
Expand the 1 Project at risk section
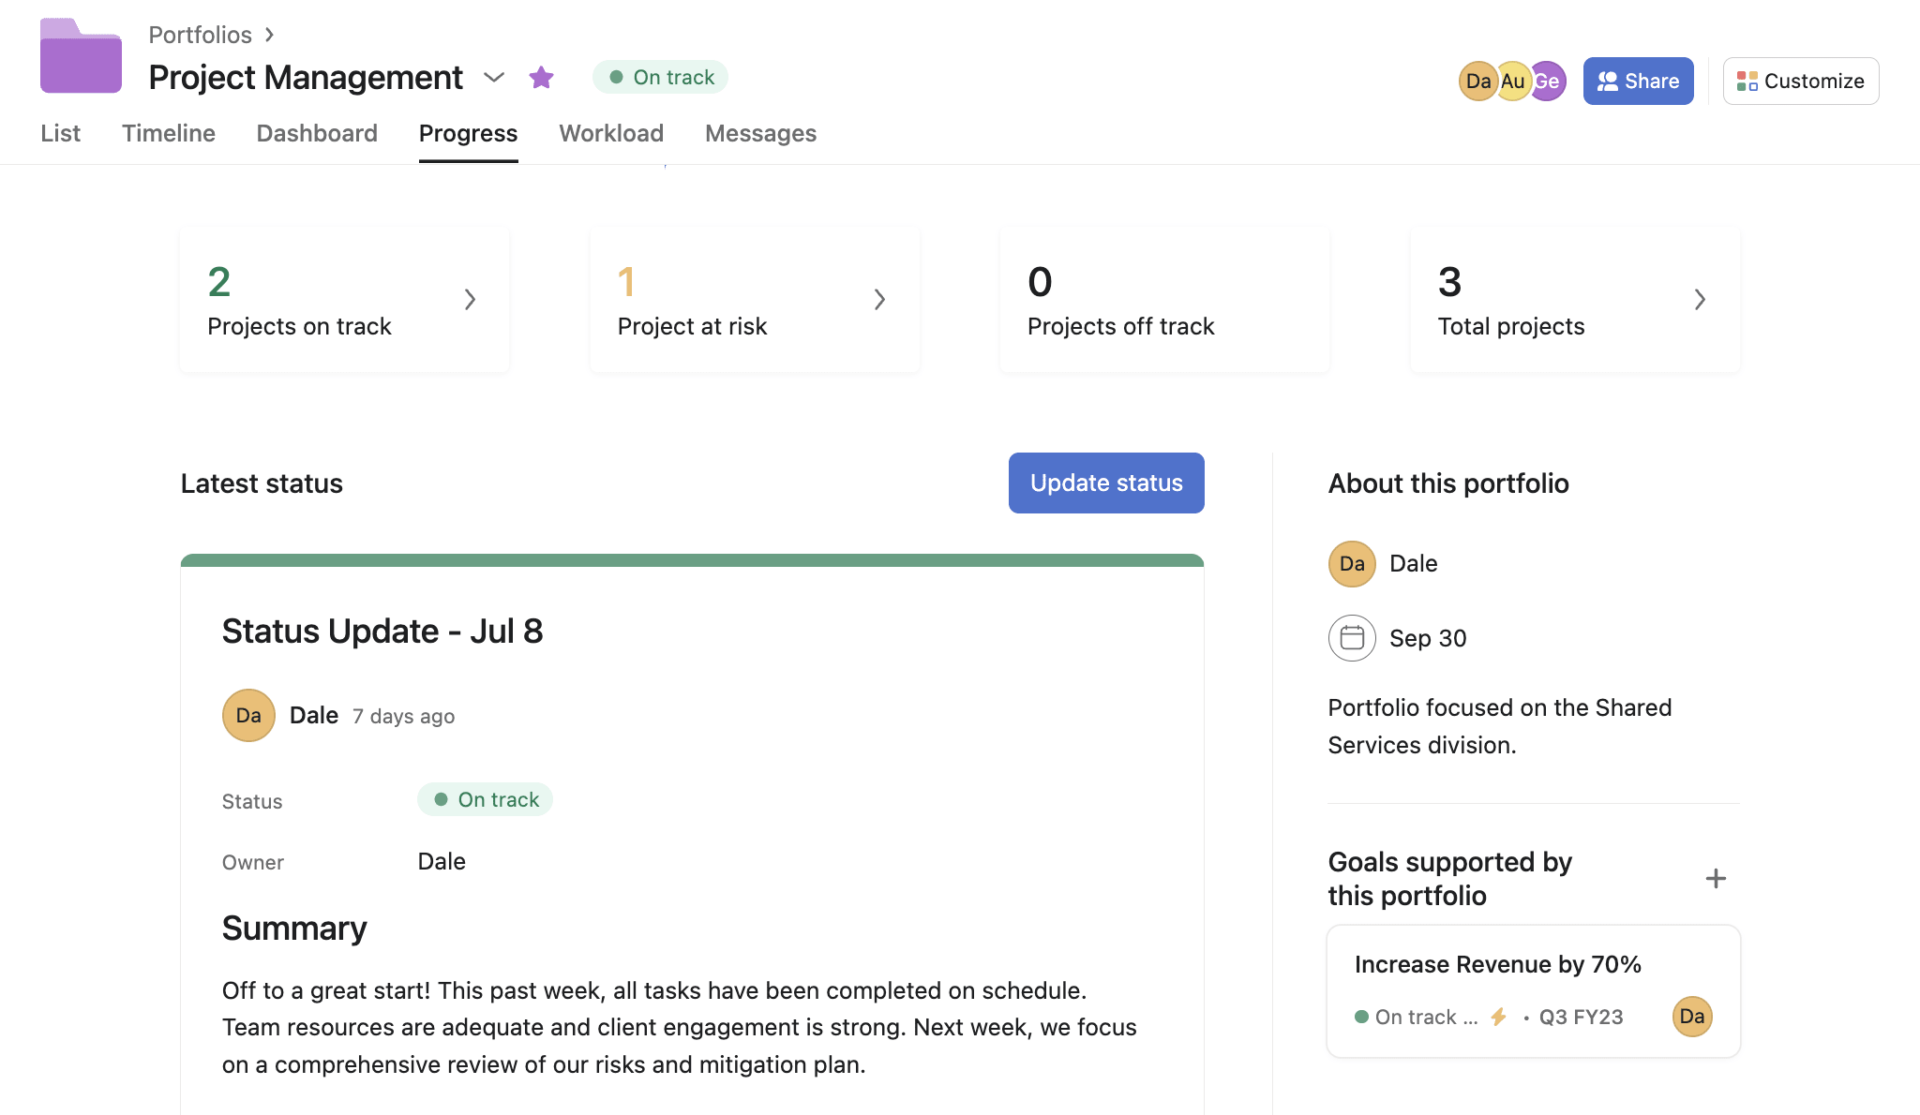(880, 299)
